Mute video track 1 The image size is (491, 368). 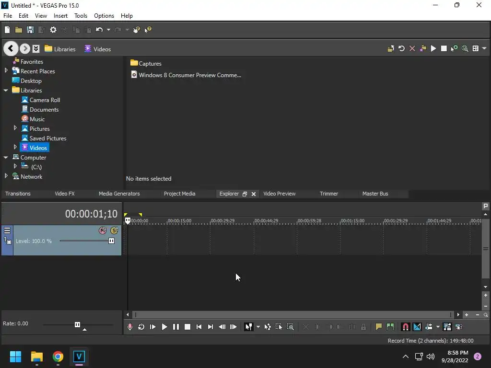(103, 230)
